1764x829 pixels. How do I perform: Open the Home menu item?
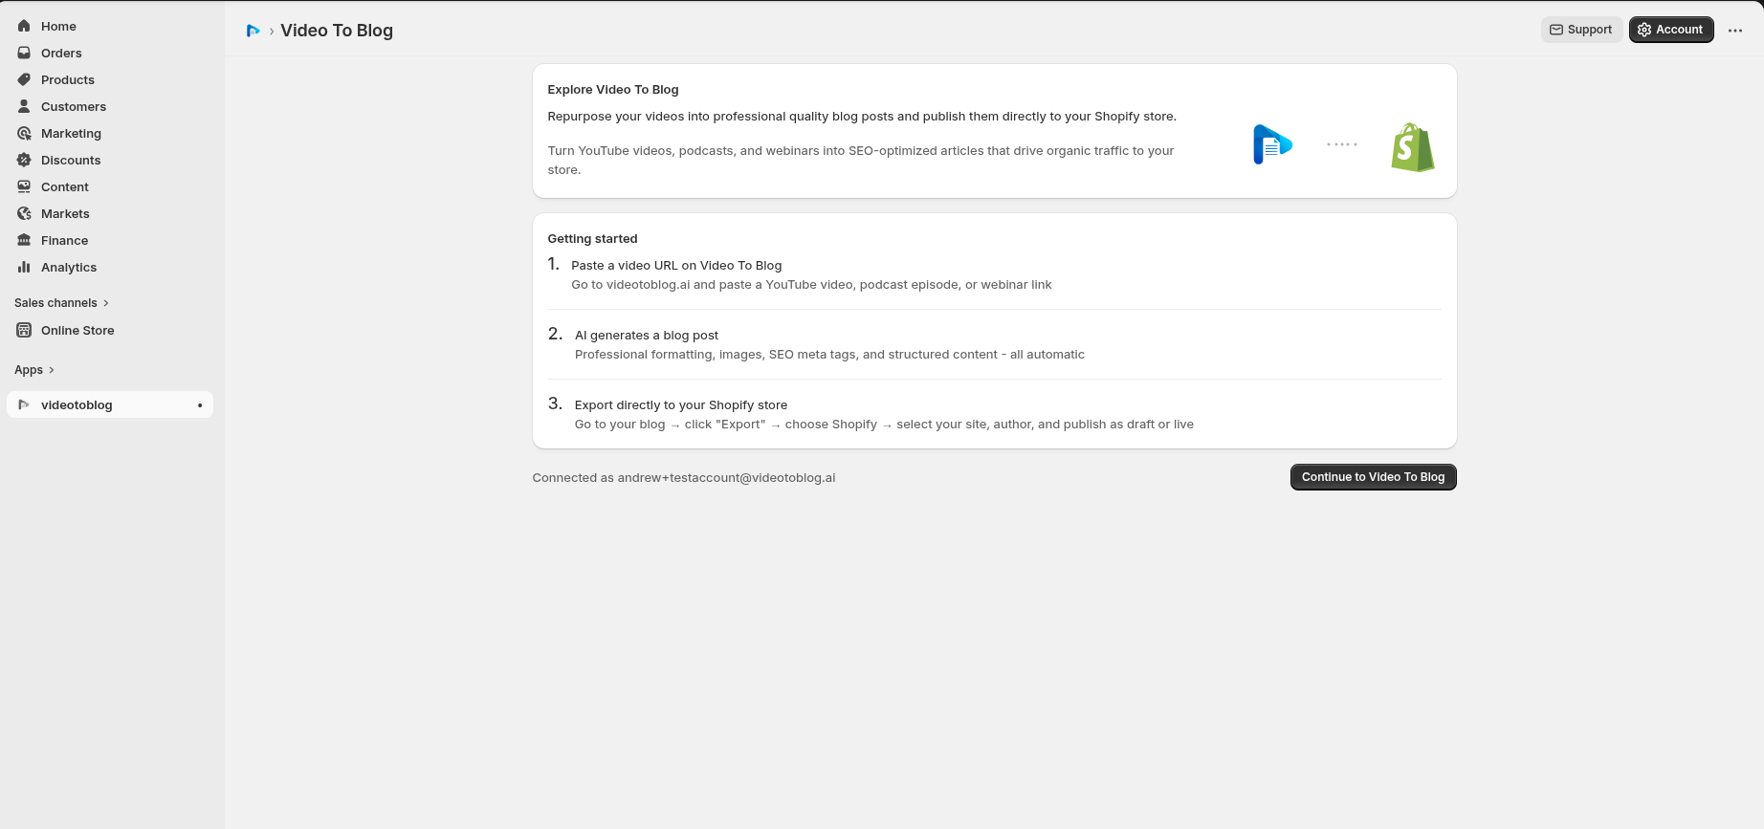(x=110, y=26)
